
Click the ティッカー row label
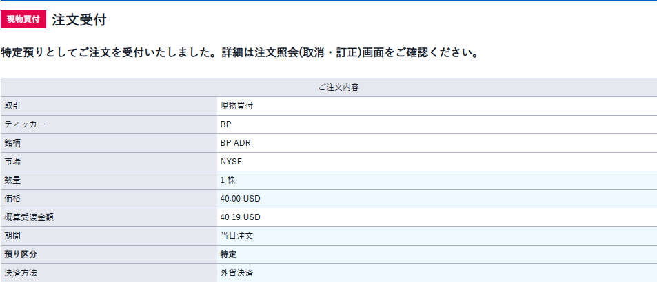pos(24,124)
